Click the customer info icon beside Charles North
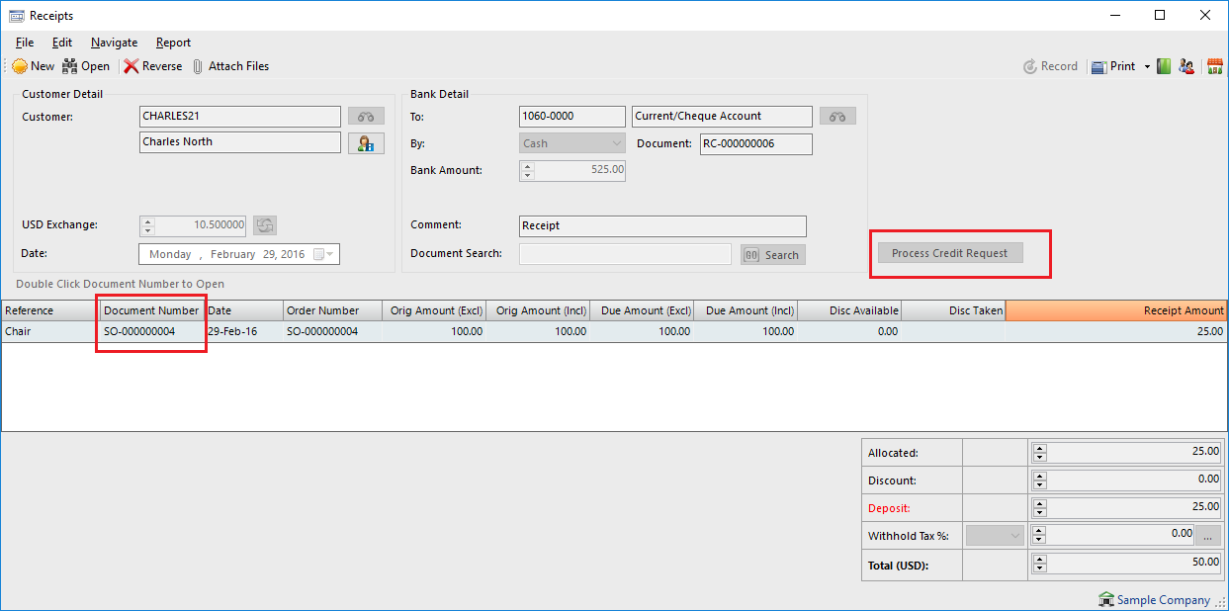The width and height of the screenshot is (1229, 611). [366, 143]
